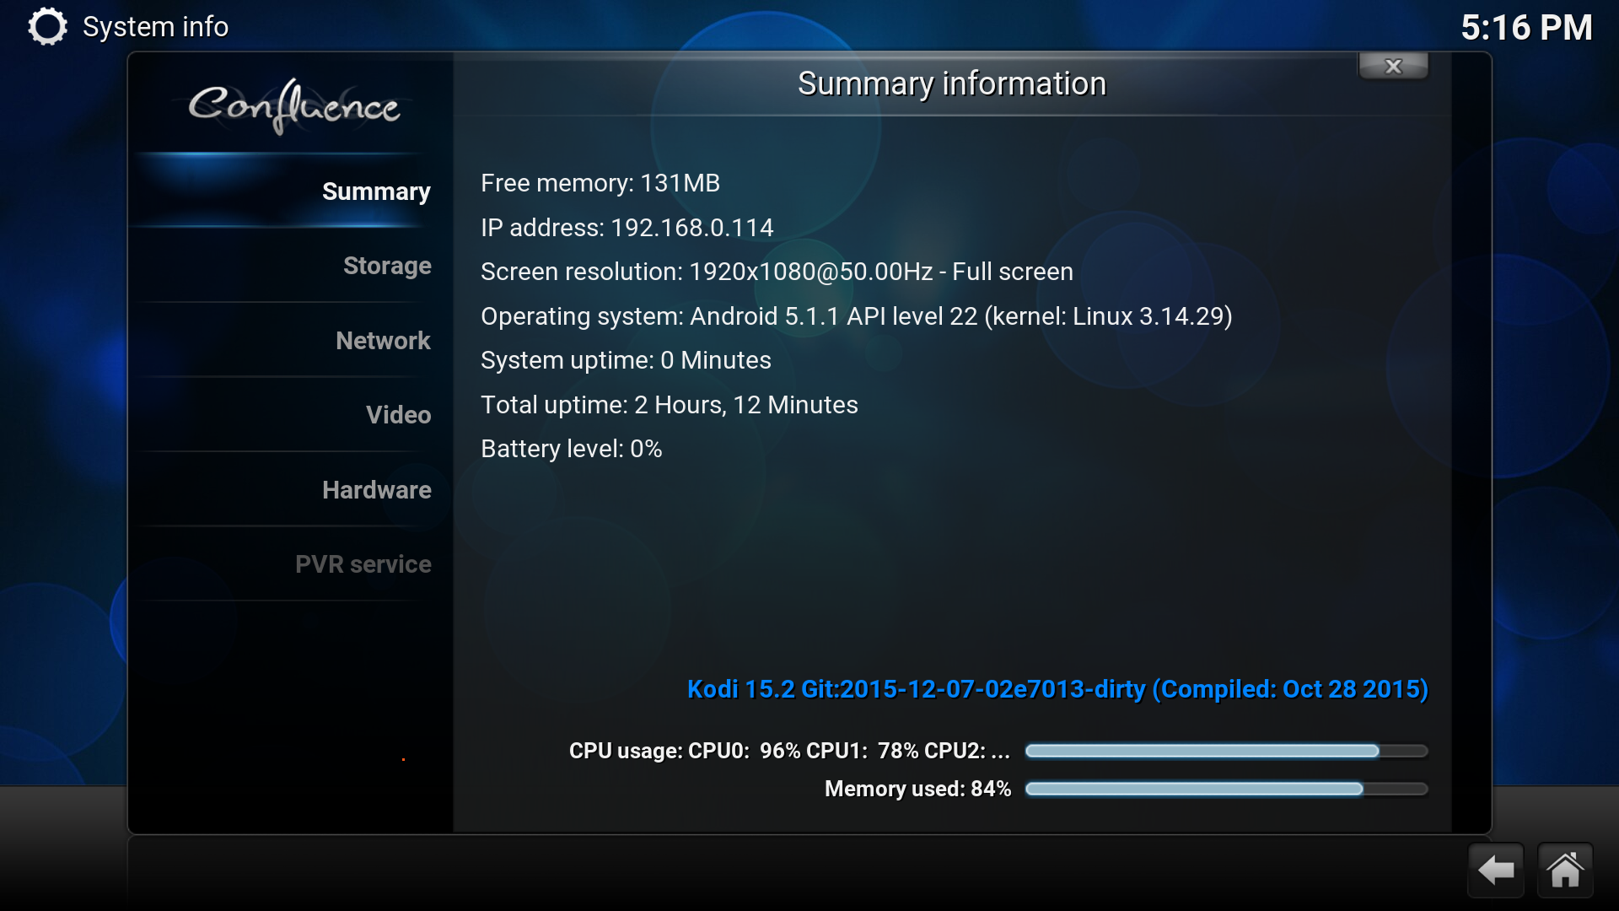Click the IP address value field
The height and width of the screenshot is (911, 1619).
[x=693, y=228]
